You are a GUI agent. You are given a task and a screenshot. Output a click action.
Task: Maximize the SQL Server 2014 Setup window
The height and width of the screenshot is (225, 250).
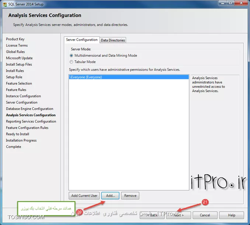coord(230,3)
